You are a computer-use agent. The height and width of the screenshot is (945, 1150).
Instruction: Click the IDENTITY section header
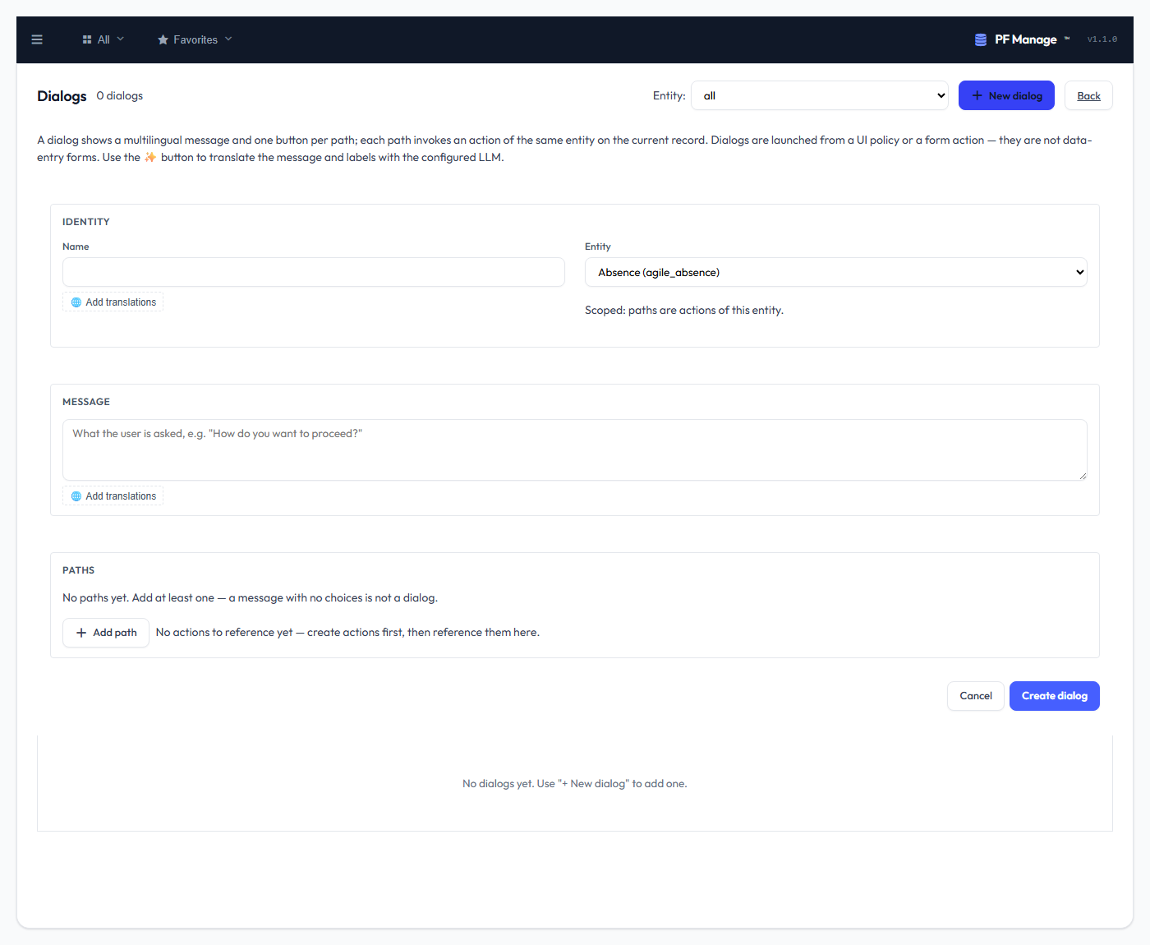click(86, 222)
